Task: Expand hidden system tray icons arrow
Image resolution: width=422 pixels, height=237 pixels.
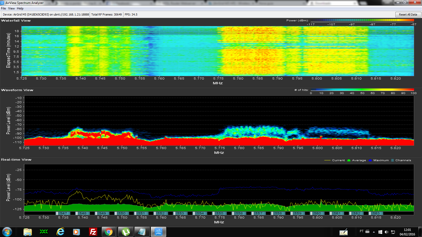Action: tap(374, 232)
